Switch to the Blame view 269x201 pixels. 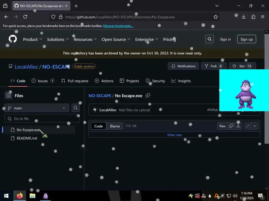(115, 126)
